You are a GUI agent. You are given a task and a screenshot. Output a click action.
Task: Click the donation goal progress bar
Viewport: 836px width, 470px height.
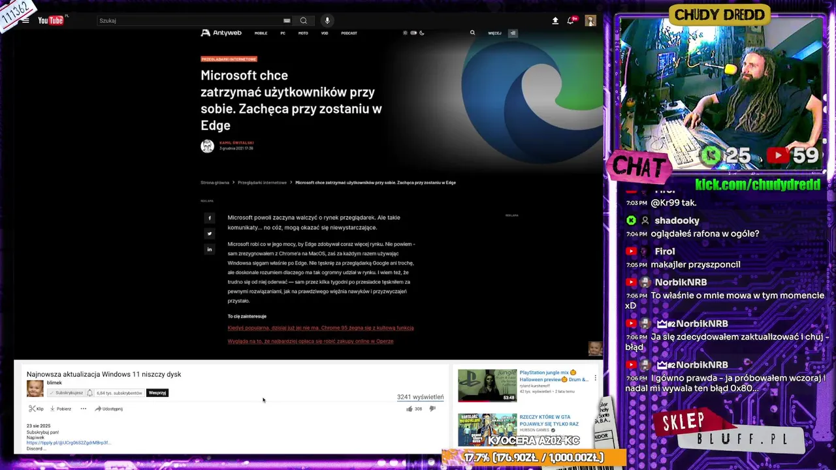click(534, 458)
